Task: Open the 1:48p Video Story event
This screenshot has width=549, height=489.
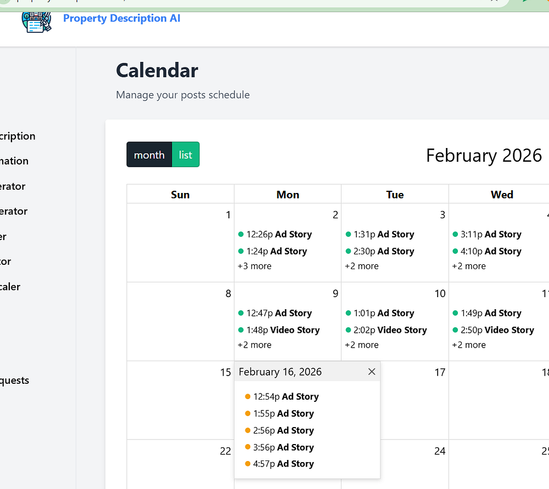Action: pos(279,330)
